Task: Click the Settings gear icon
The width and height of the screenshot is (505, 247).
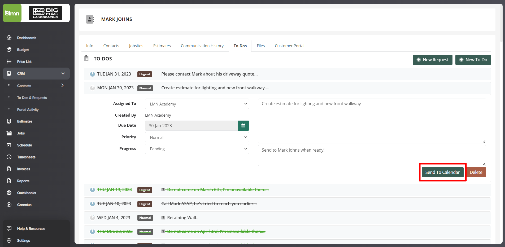Action: (9, 240)
